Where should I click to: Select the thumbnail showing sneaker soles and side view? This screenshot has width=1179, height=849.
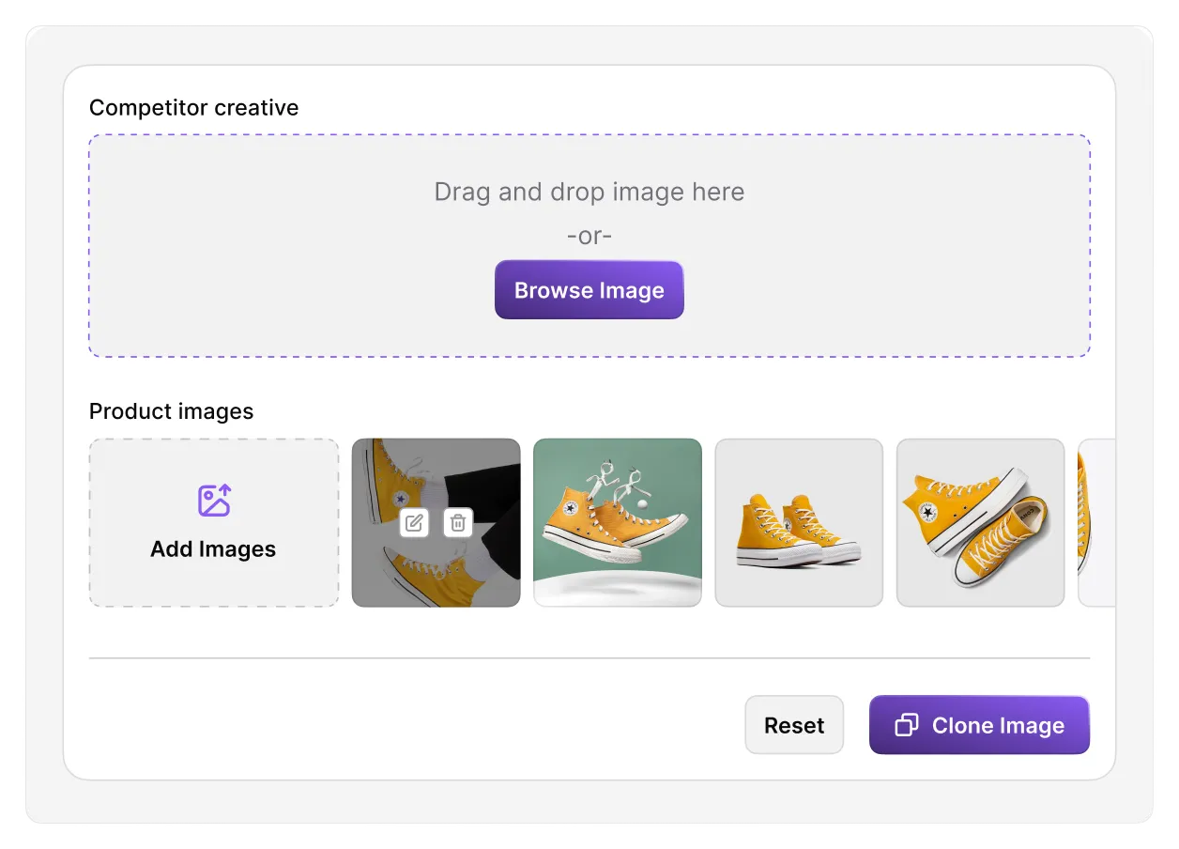pos(981,522)
